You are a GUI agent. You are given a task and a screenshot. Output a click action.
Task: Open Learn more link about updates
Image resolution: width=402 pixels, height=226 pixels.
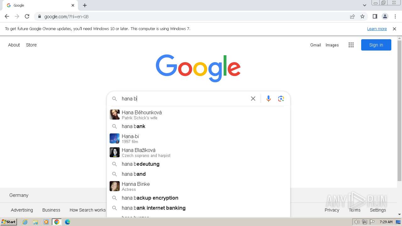pos(377,29)
